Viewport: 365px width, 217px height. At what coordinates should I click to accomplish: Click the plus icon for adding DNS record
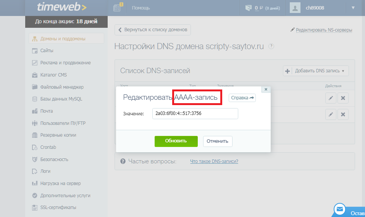click(x=287, y=71)
